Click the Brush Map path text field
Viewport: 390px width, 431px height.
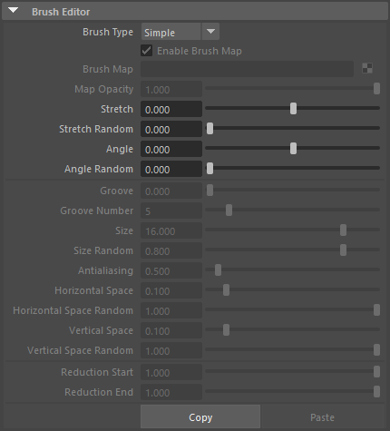click(247, 69)
